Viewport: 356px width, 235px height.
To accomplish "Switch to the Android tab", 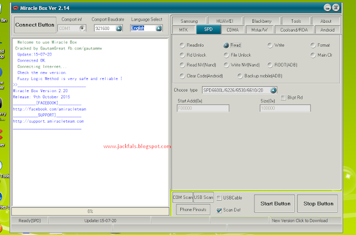I will click(x=327, y=29).
